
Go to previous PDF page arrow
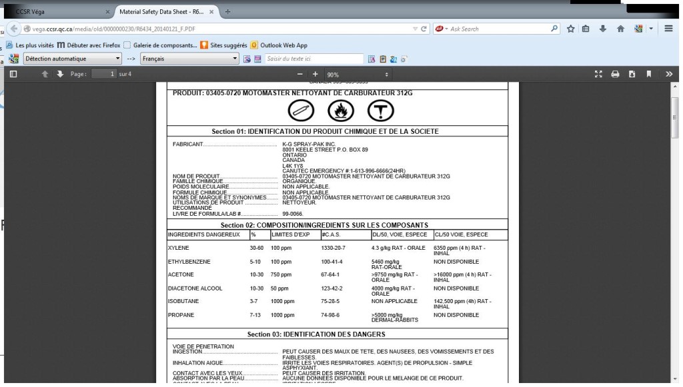tap(45, 75)
